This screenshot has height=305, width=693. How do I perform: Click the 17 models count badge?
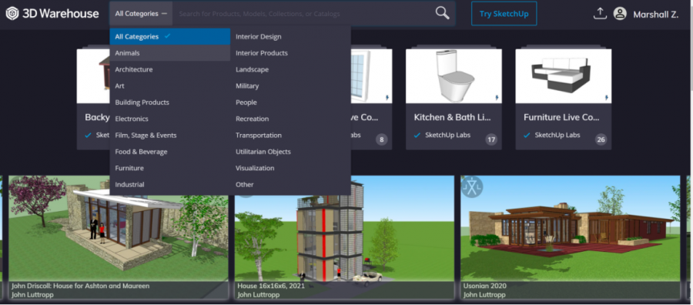tap(490, 139)
